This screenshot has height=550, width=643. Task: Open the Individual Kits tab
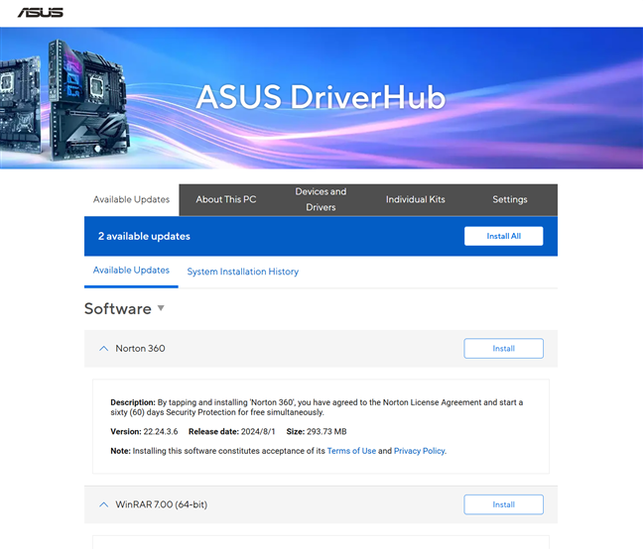(416, 199)
